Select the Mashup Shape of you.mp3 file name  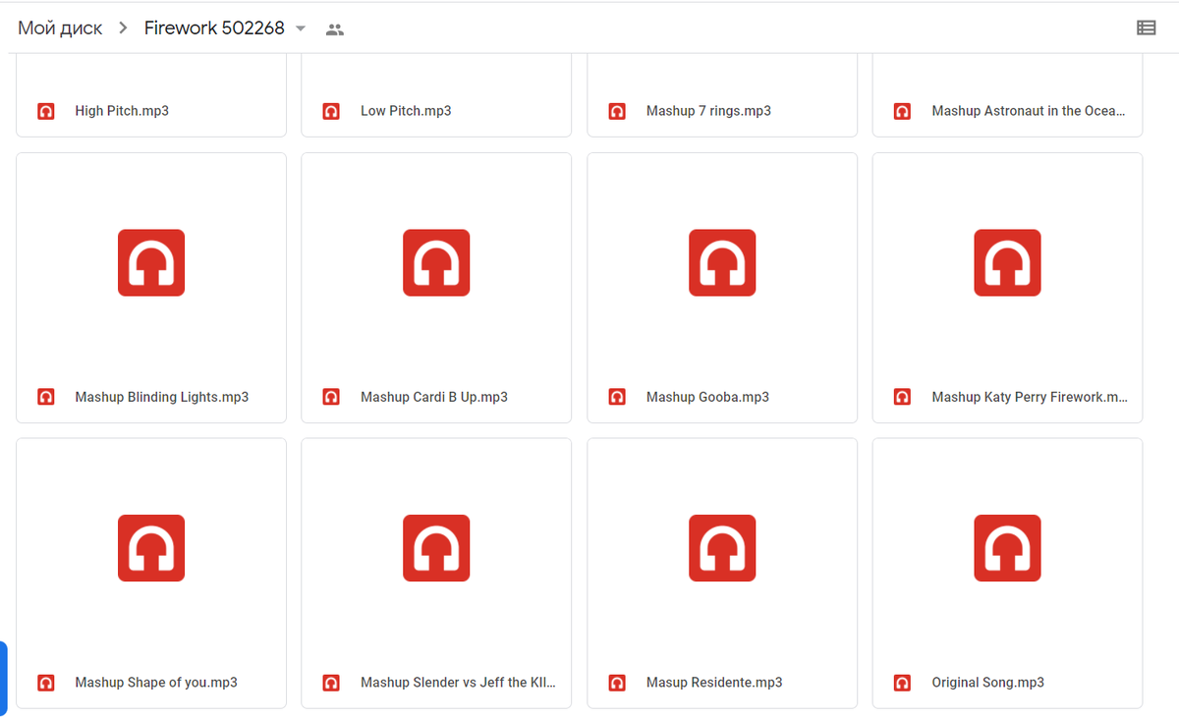[x=156, y=683]
